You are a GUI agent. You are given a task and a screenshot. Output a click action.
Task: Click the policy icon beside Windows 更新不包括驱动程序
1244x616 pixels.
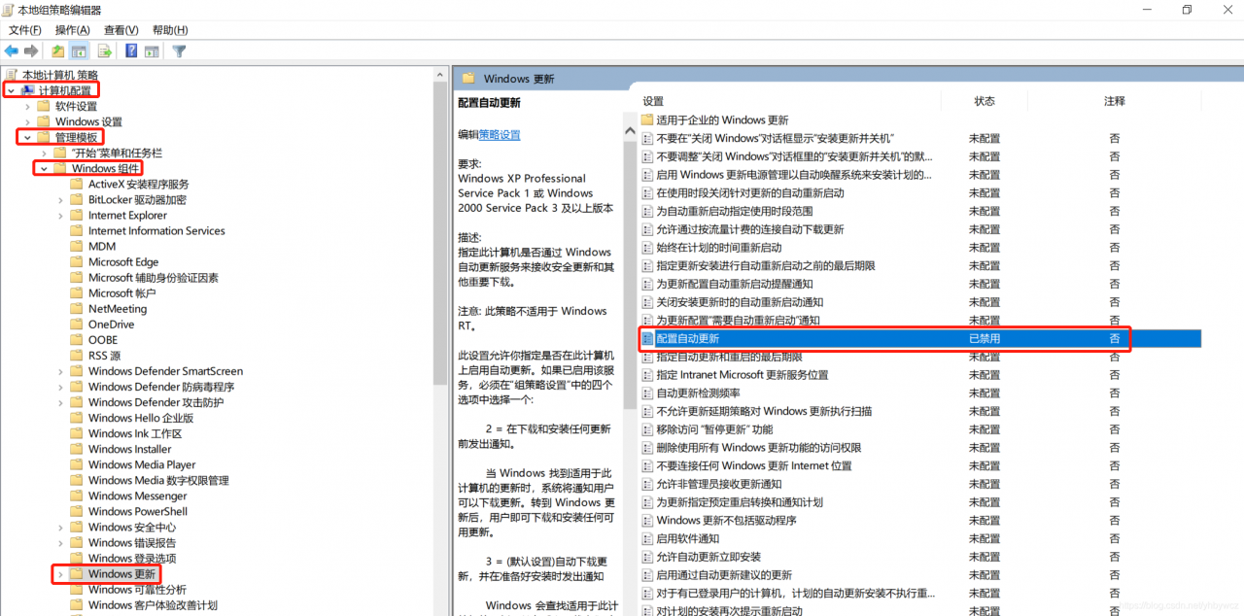click(x=647, y=521)
